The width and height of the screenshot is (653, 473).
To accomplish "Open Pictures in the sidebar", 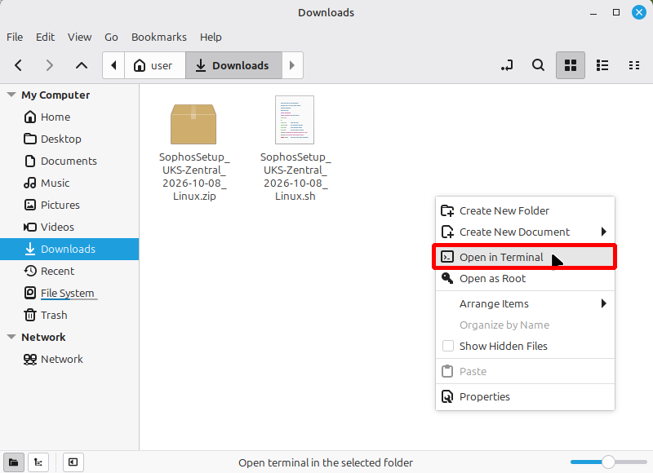I will (69, 205).
